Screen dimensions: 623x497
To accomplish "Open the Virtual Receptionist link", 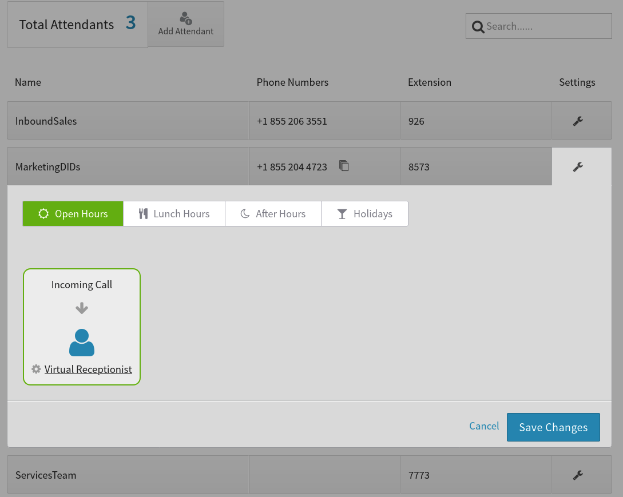I will coord(88,369).
